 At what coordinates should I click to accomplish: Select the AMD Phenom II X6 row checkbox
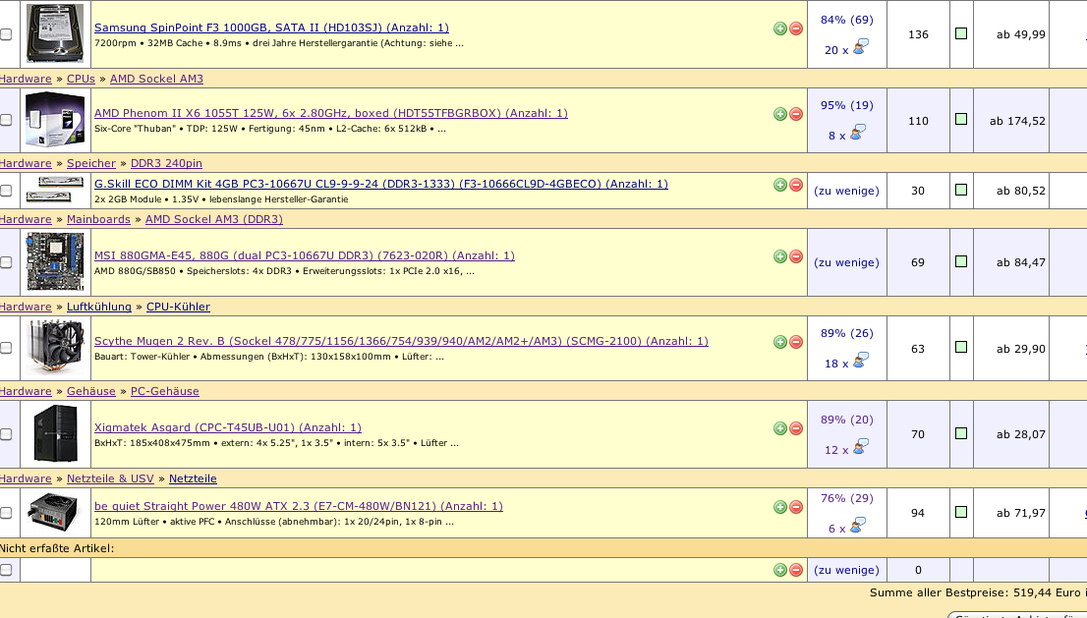6,120
